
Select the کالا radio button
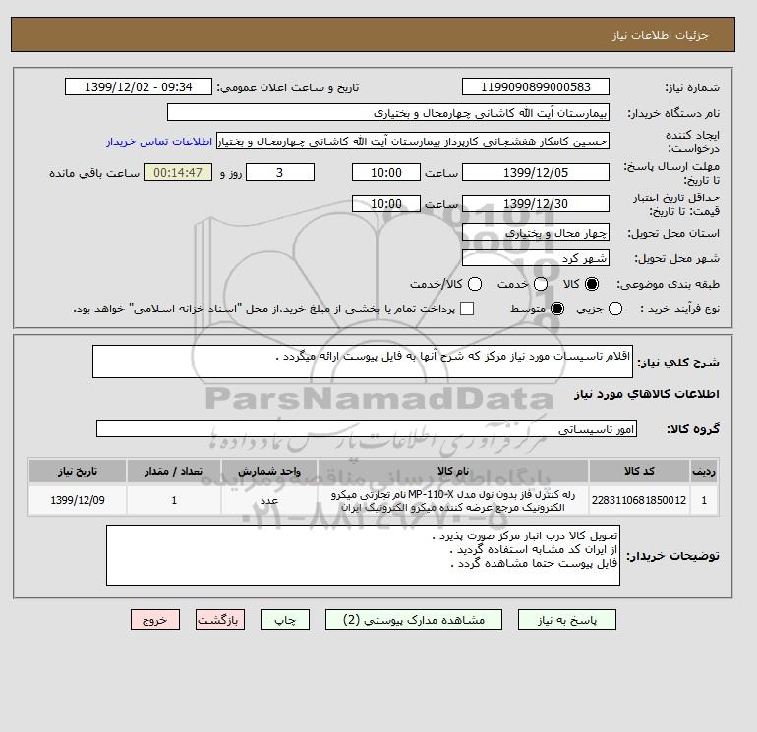[592, 284]
